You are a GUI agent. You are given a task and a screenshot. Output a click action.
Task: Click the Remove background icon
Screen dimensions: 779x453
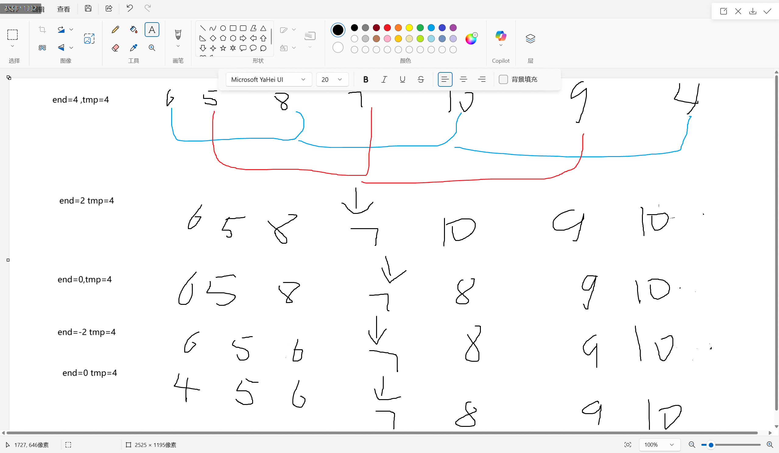[x=42, y=47]
